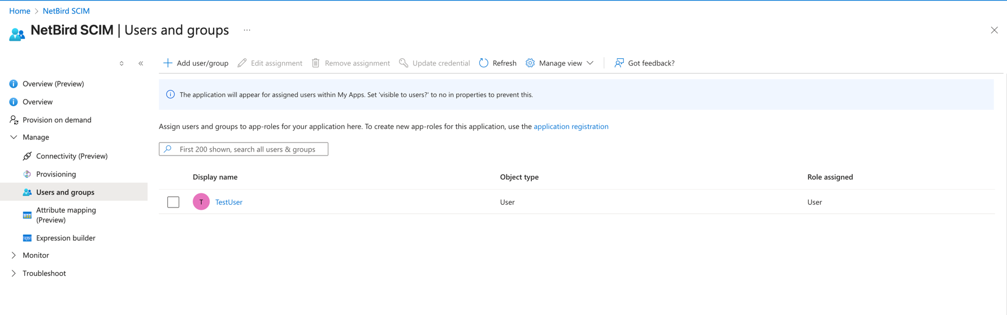The height and width of the screenshot is (315, 1007).
Task: Click the Add user/group plus icon
Action: coord(167,63)
